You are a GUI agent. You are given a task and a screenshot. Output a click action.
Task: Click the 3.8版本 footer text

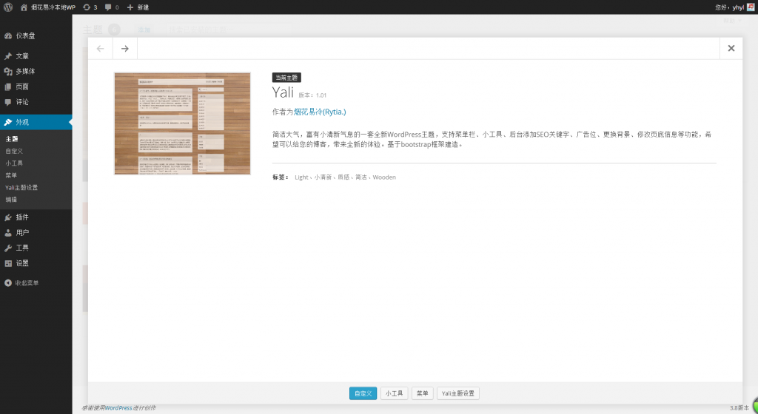(739, 408)
